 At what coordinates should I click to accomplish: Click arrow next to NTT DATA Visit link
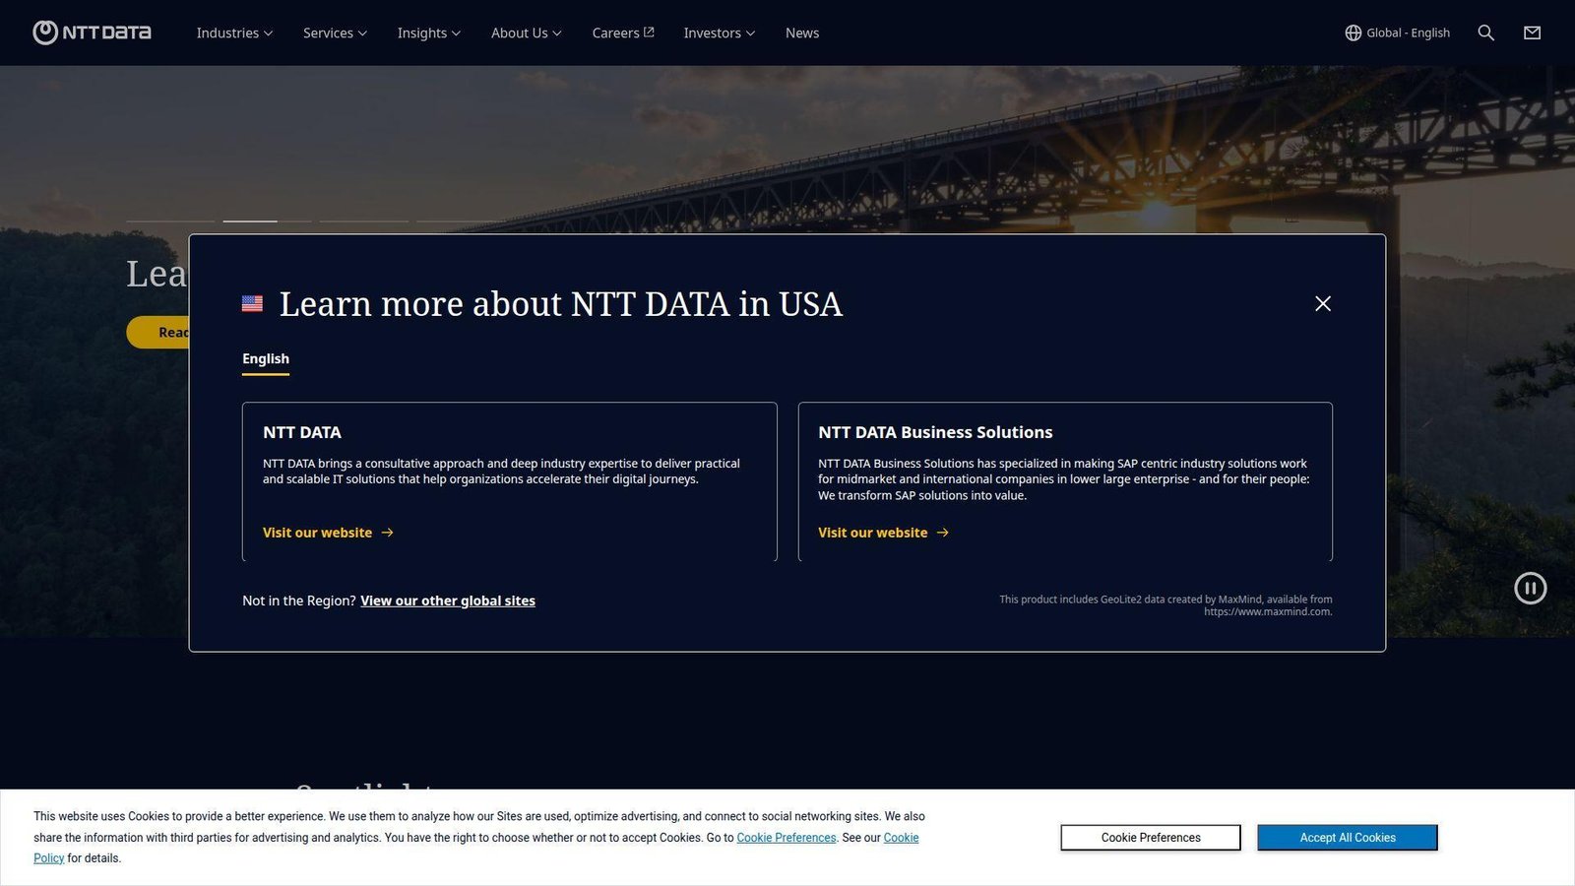[x=387, y=533]
